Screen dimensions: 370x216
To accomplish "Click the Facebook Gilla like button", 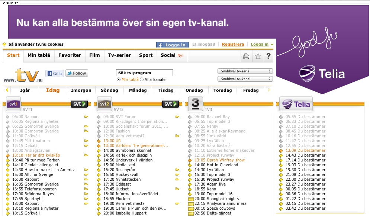I will (55, 73).
